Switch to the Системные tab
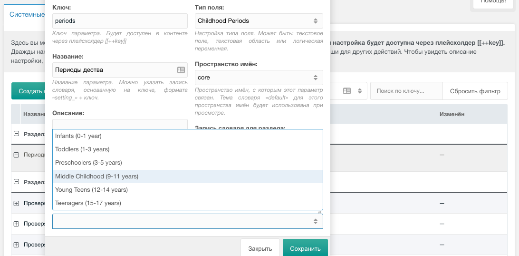 [x=27, y=15]
